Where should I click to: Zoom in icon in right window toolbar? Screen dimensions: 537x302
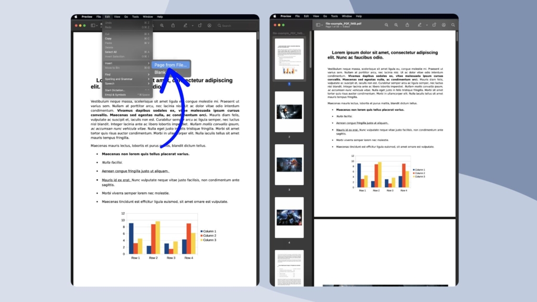click(396, 25)
